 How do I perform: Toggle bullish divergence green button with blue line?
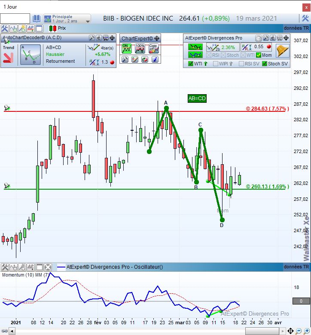(195, 55)
